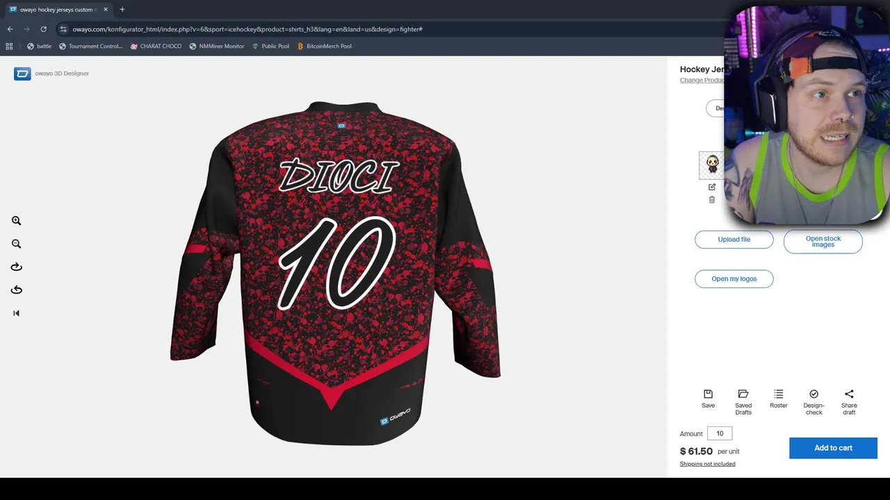
Task: Rotate the jersey counter-clockwise
Action: (x=16, y=290)
